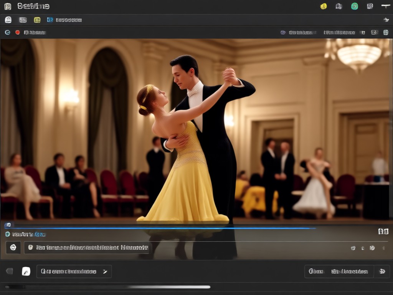The width and height of the screenshot is (393, 295).
Task: Click the arrow inside the bottom-bar dropdown
Action: [x=105, y=272]
